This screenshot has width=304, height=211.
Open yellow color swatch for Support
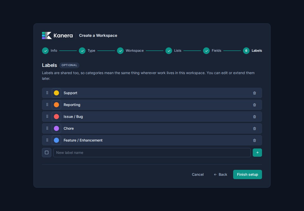[56, 93]
